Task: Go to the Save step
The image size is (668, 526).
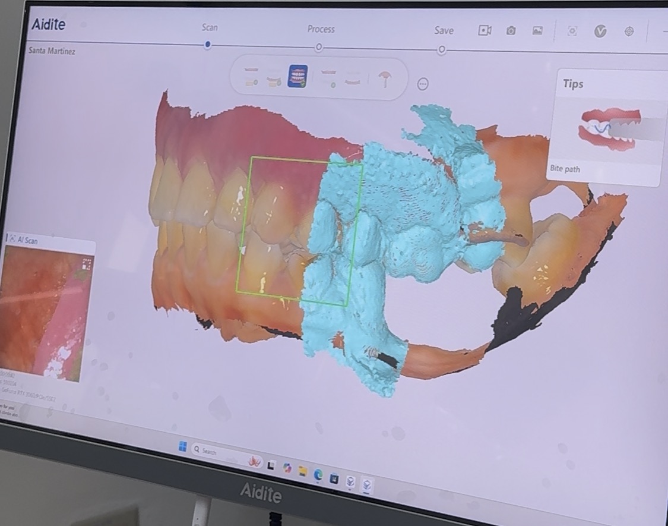Action: coord(442,50)
